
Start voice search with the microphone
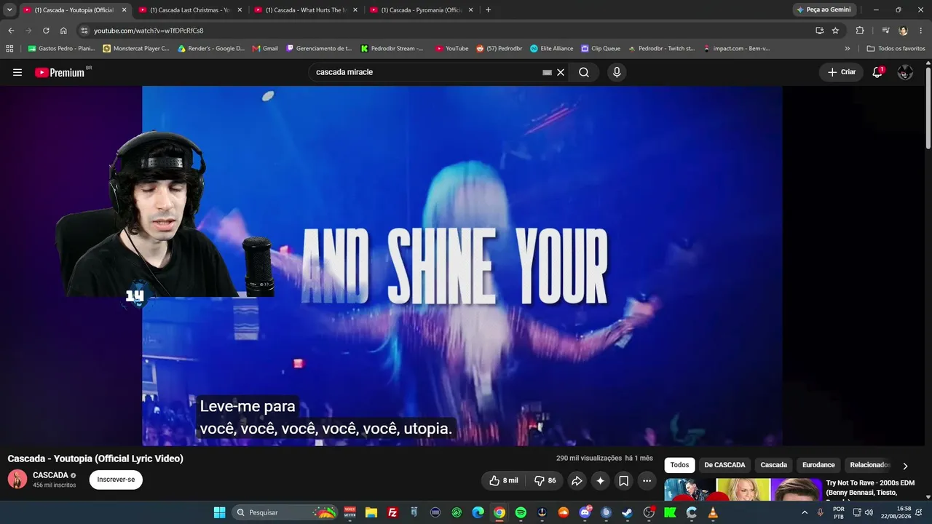click(x=617, y=72)
